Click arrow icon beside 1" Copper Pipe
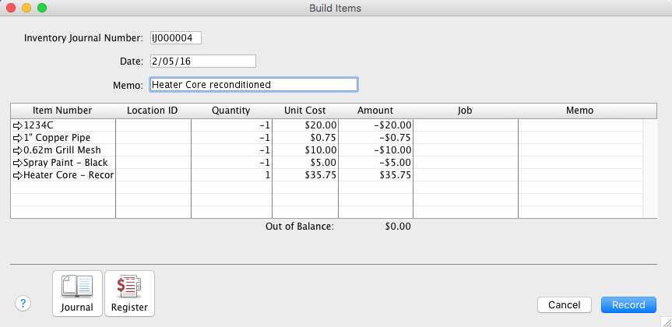Screen dimensions: 672x327 [18, 138]
